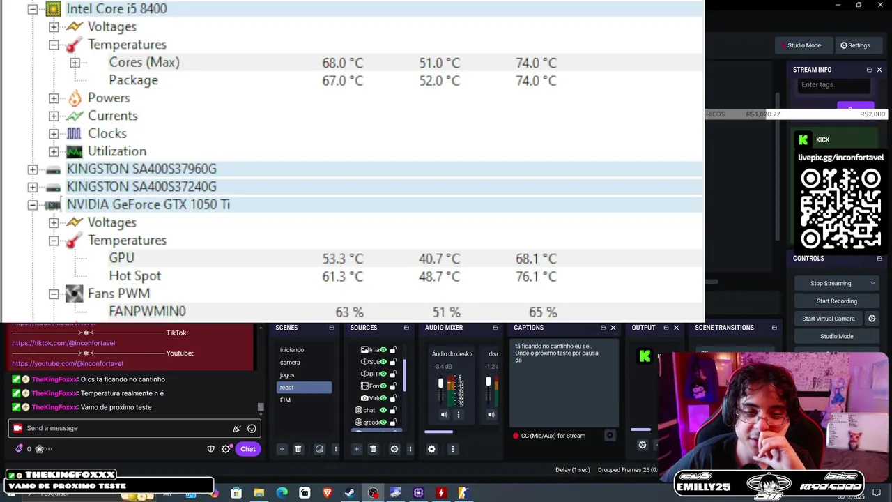Open Microsoft Edge from the taskbar

[x=282, y=493]
